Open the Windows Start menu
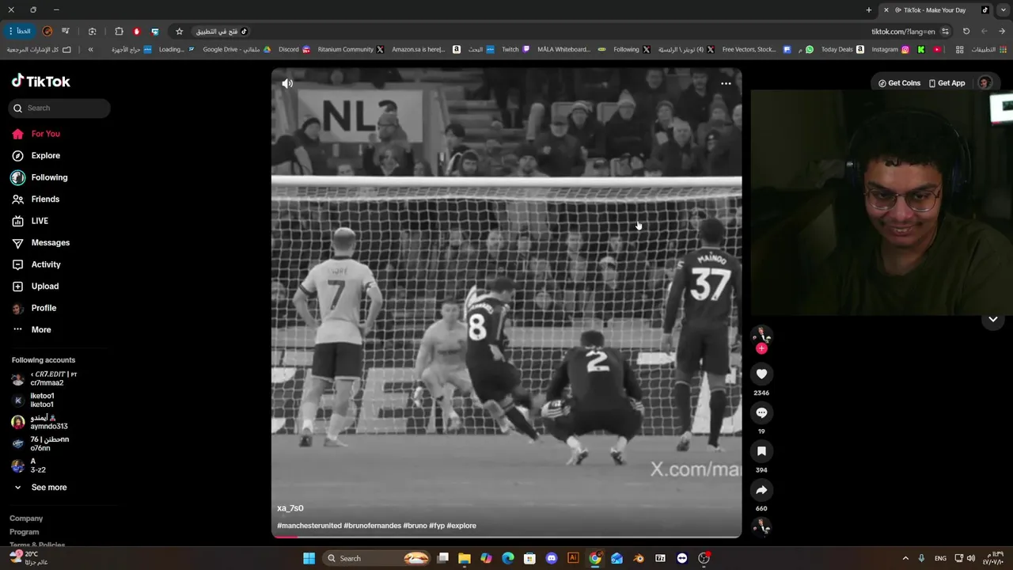This screenshot has height=570, width=1013. tap(309, 558)
